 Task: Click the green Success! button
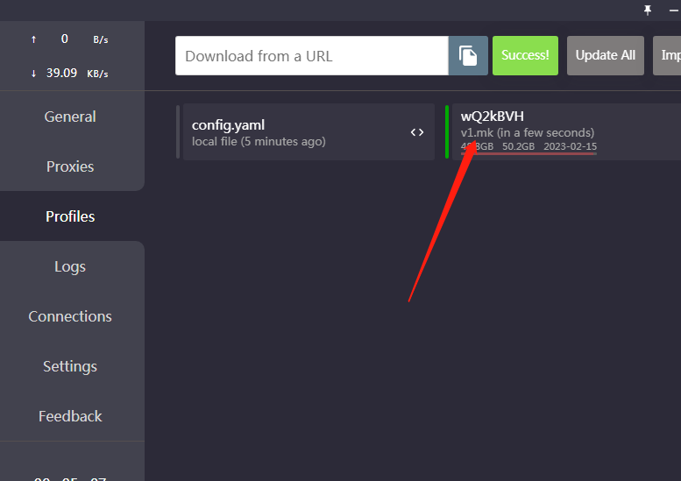(x=525, y=55)
